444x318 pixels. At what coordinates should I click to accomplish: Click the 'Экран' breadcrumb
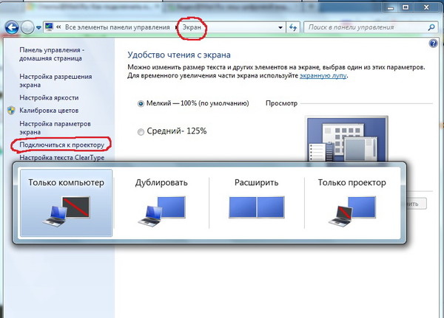coord(192,27)
